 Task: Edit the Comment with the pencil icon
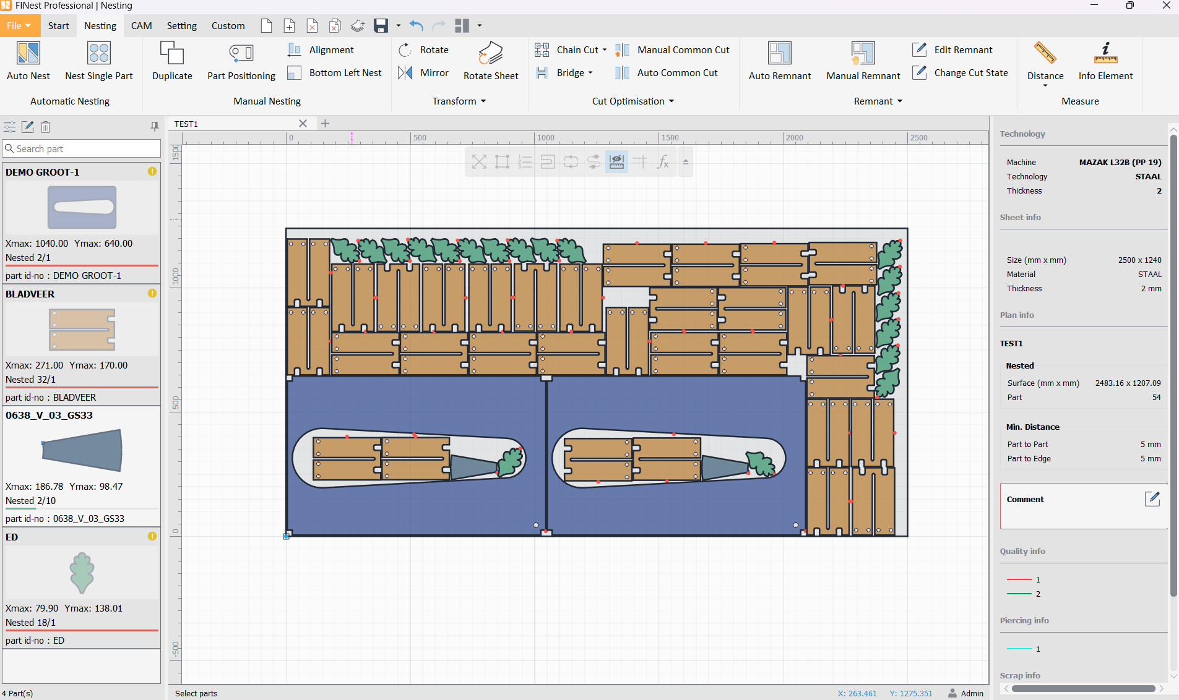pyautogui.click(x=1152, y=499)
